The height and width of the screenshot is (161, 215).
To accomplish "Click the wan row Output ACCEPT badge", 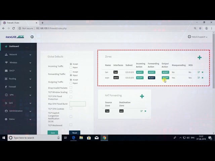I will [x=165, y=78].
